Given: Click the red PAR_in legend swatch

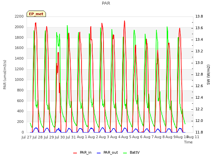Looking at the screenshot, I should [x=75, y=153].
